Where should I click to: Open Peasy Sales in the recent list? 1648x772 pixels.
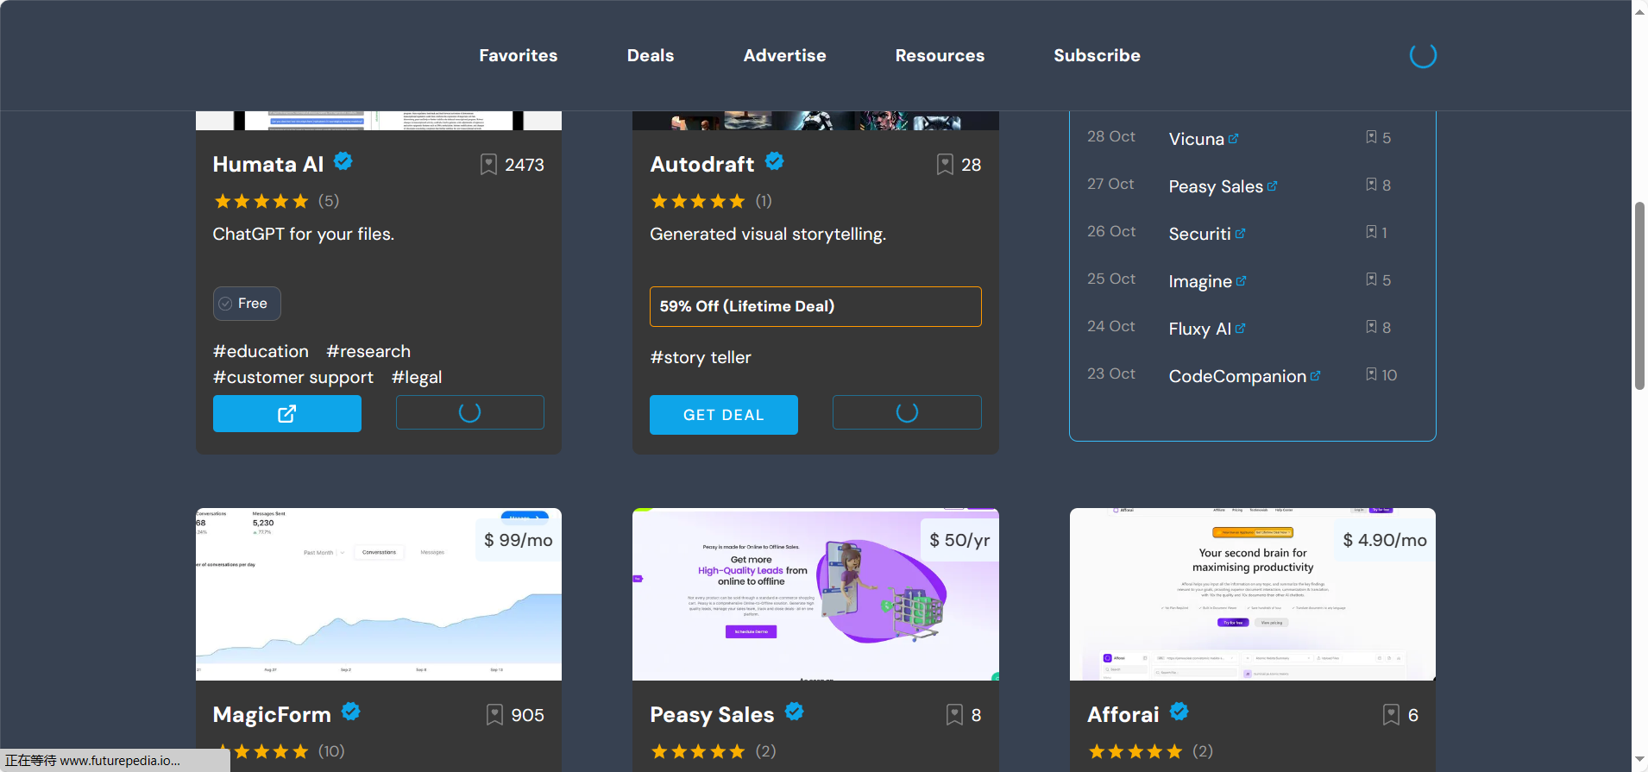tap(1223, 186)
